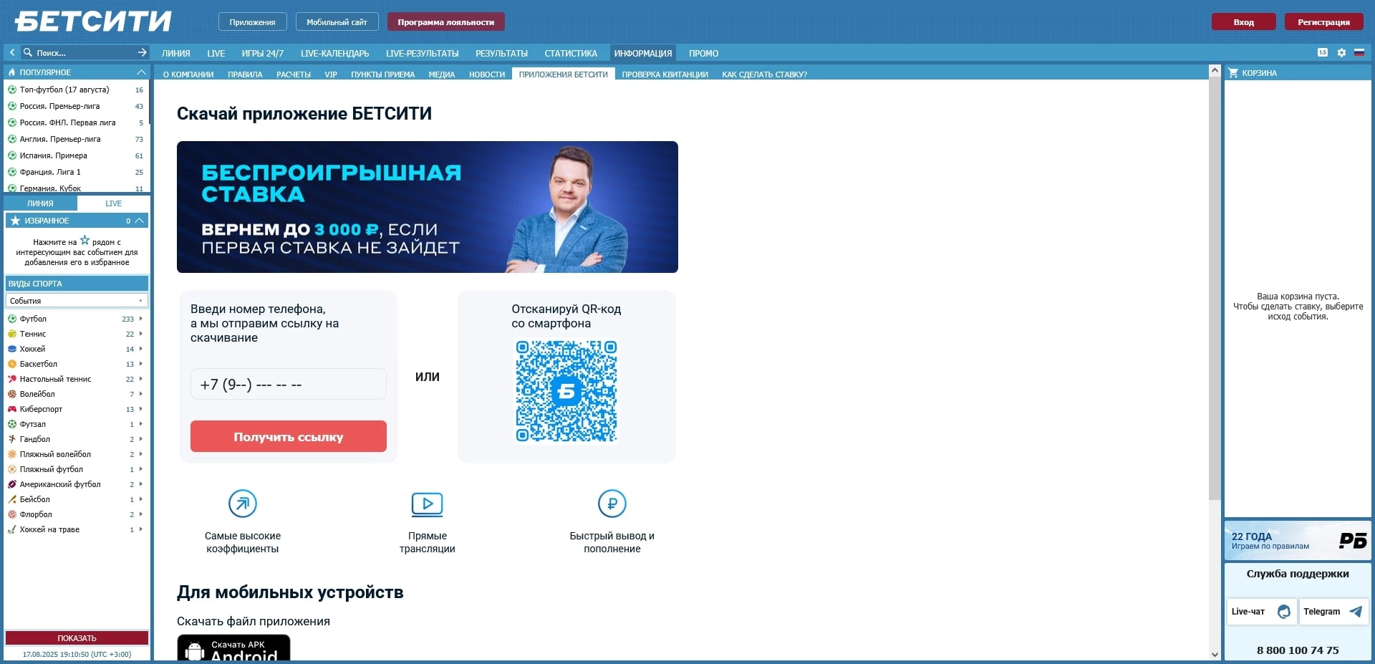Click the star icon next to ИЗБРАННОЕ
This screenshot has height=664, width=1375.
click(x=14, y=221)
